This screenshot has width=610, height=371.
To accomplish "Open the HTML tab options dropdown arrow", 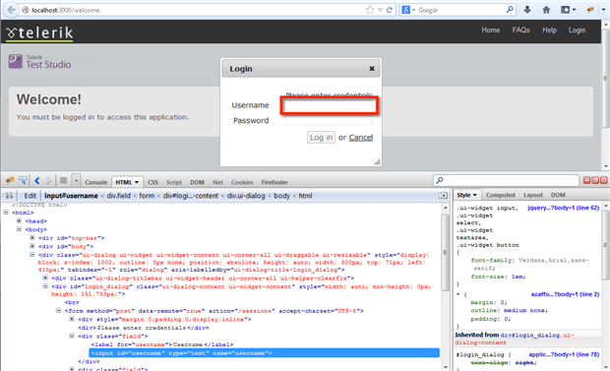I will (x=137, y=182).
